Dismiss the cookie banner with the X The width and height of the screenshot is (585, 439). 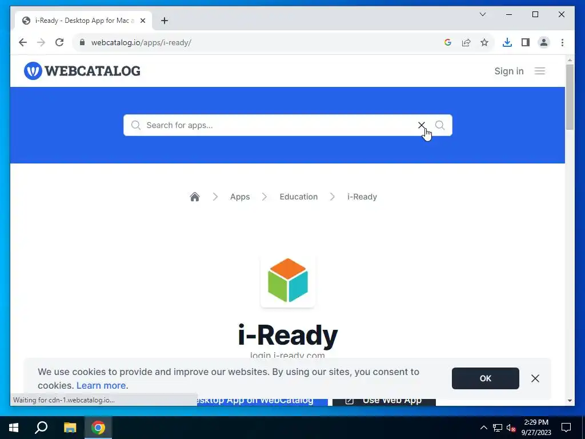[x=535, y=378]
